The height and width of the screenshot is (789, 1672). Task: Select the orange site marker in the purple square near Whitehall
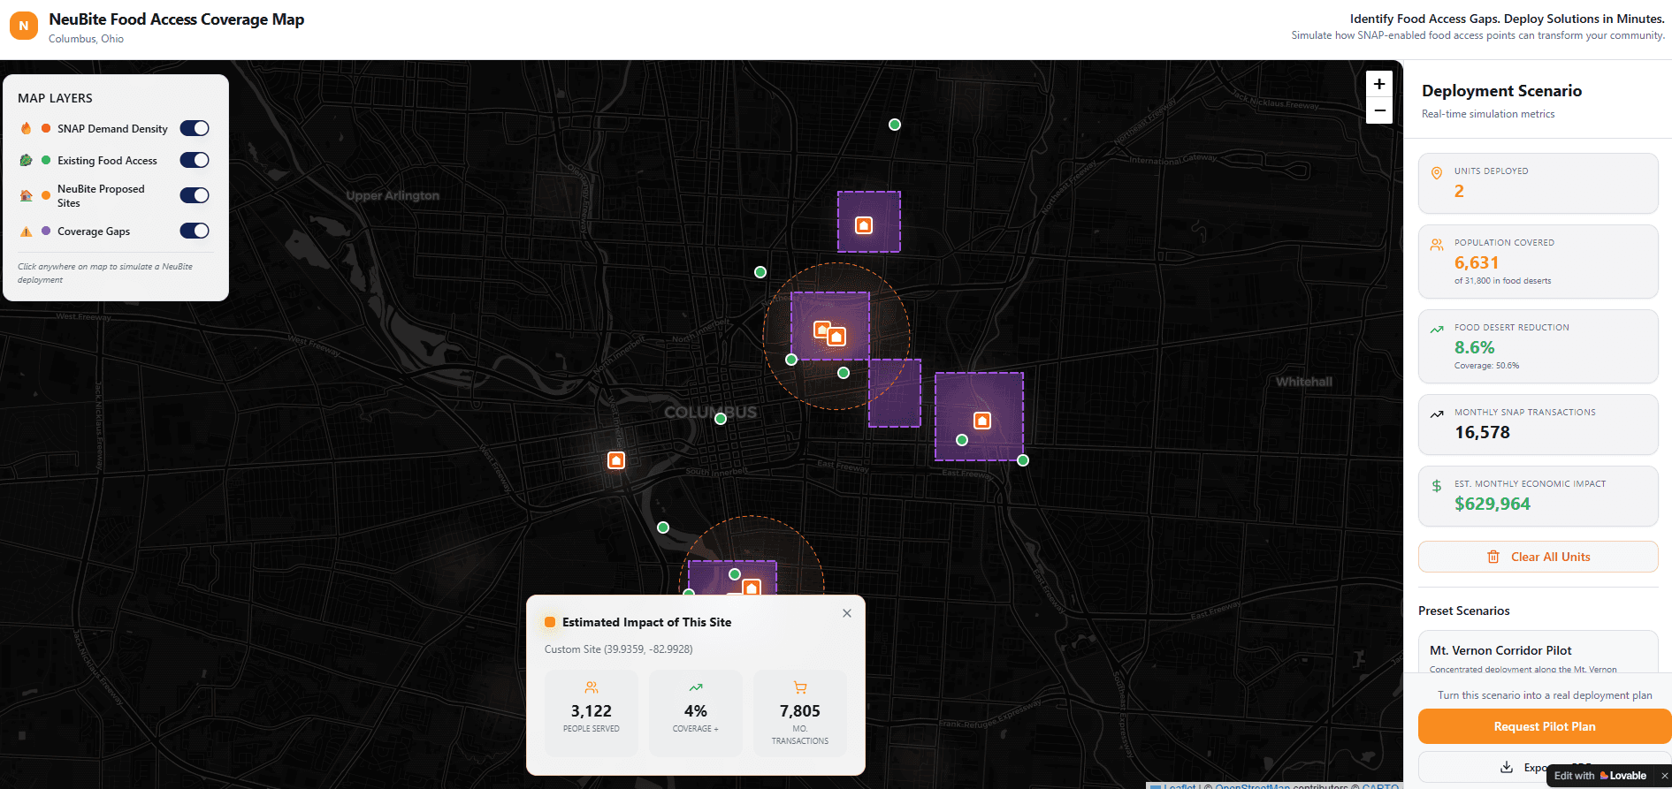(x=982, y=421)
